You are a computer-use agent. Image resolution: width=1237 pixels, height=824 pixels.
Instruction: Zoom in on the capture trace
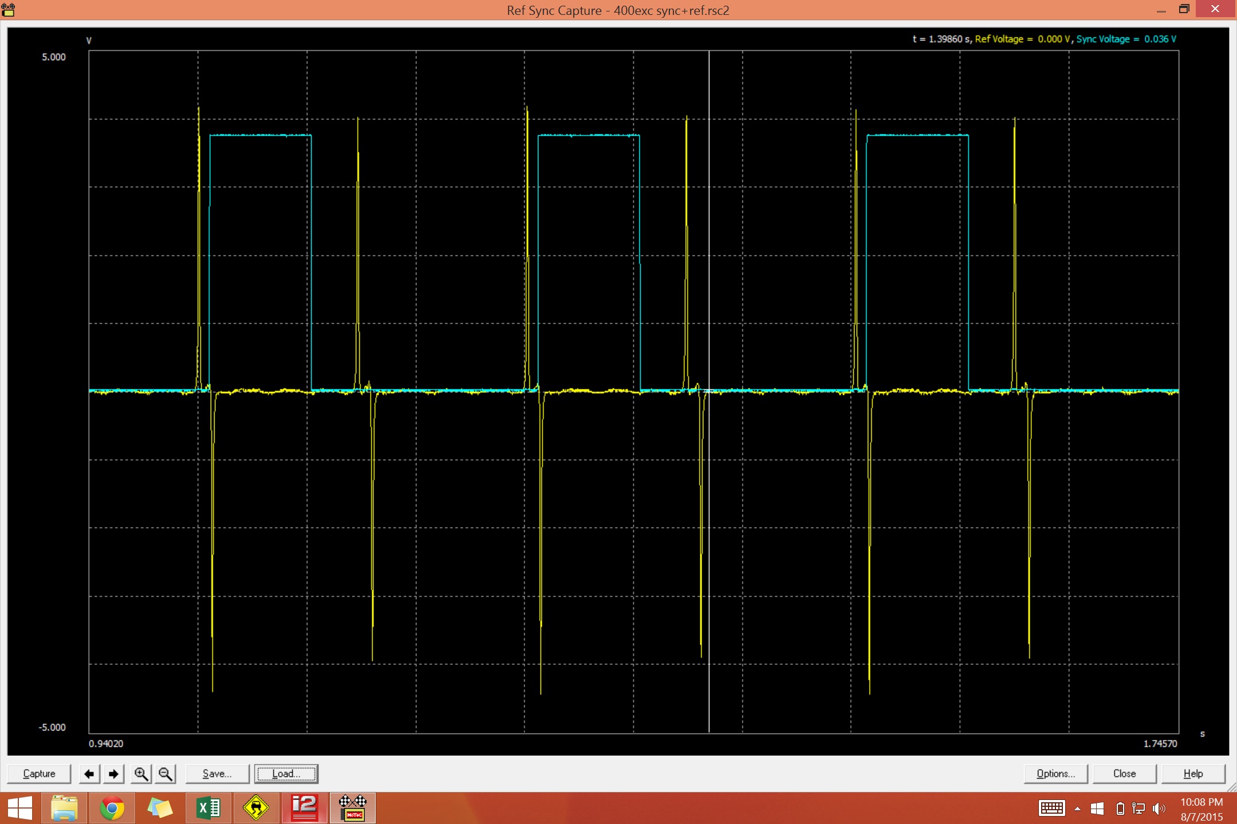(x=141, y=774)
